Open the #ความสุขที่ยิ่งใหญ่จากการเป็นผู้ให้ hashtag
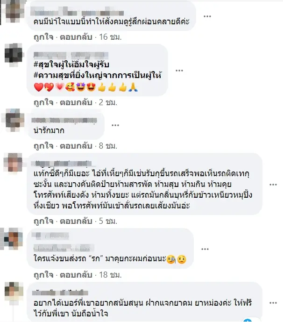The height and width of the screenshot is (322, 283). pyautogui.click(x=98, y=75)
